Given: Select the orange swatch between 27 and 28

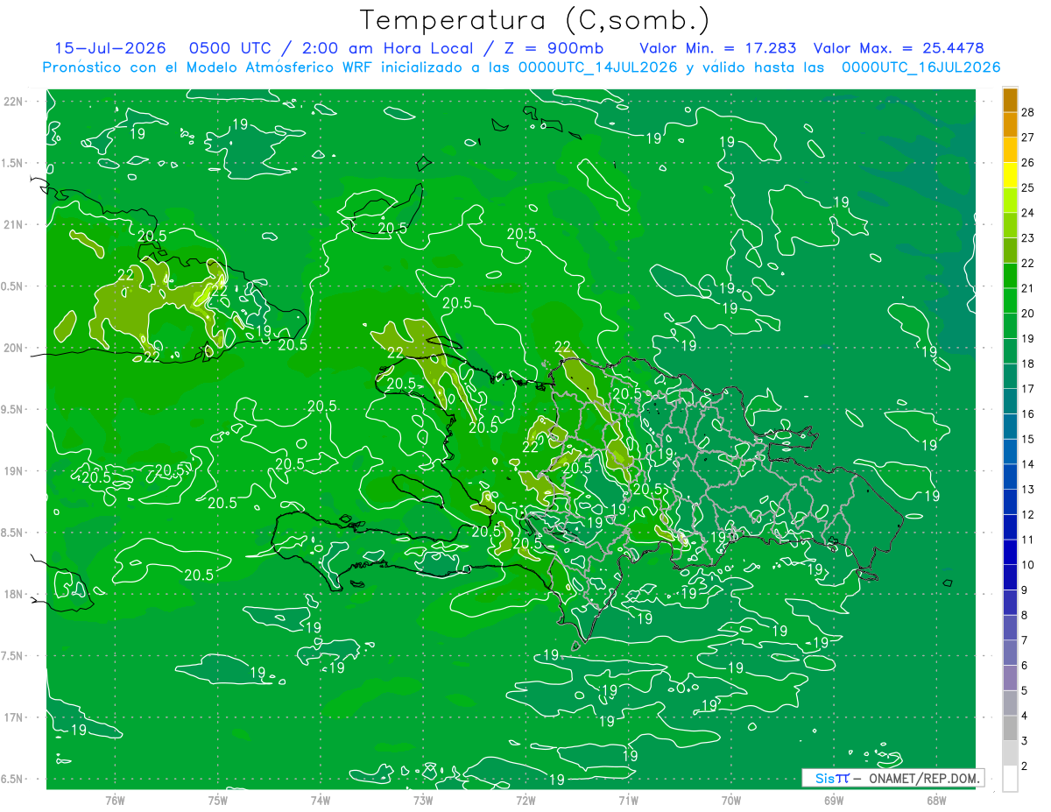Looking at the screenshot, I should pyautogui.click(x=1010, y=125).
